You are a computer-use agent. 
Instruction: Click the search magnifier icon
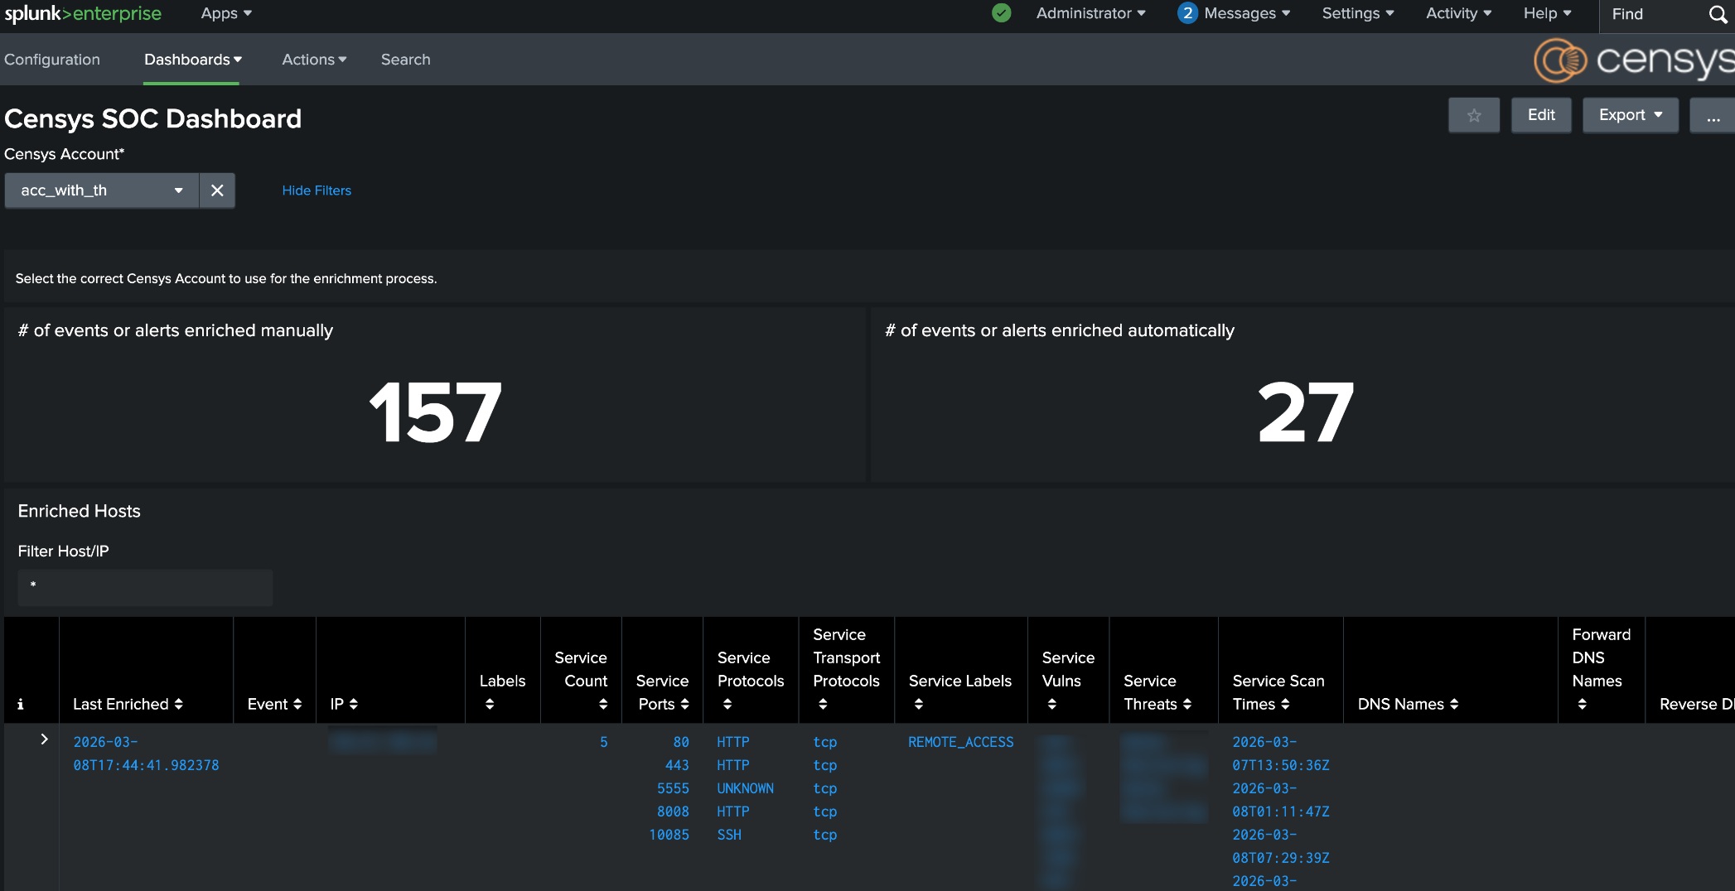(x=1718, y=14)
